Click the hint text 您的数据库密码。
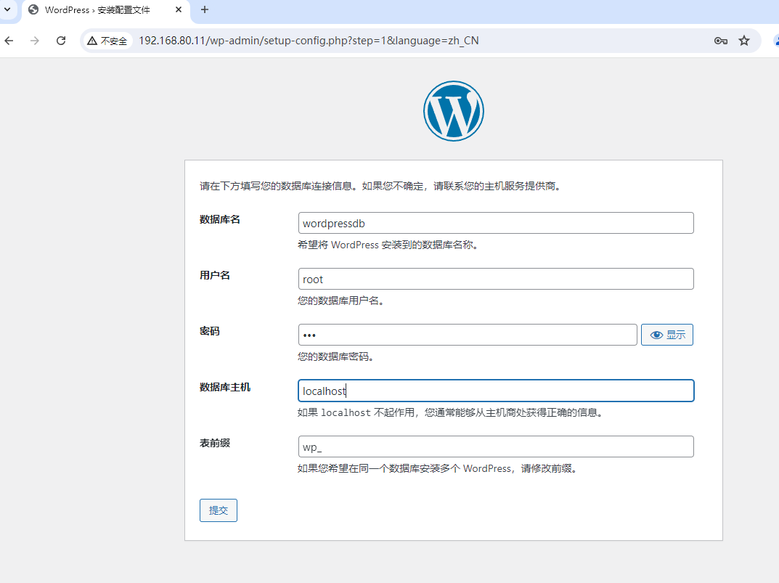This screenshot has height=583, width=779. coord(336,356)
